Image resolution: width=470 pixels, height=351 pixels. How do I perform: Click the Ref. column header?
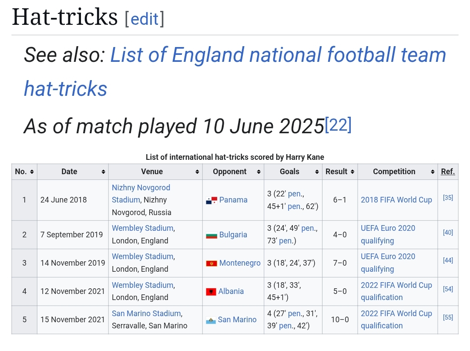click(448, 172)
